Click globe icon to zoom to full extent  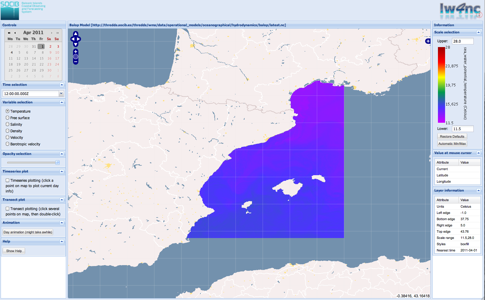coord(76,57)
